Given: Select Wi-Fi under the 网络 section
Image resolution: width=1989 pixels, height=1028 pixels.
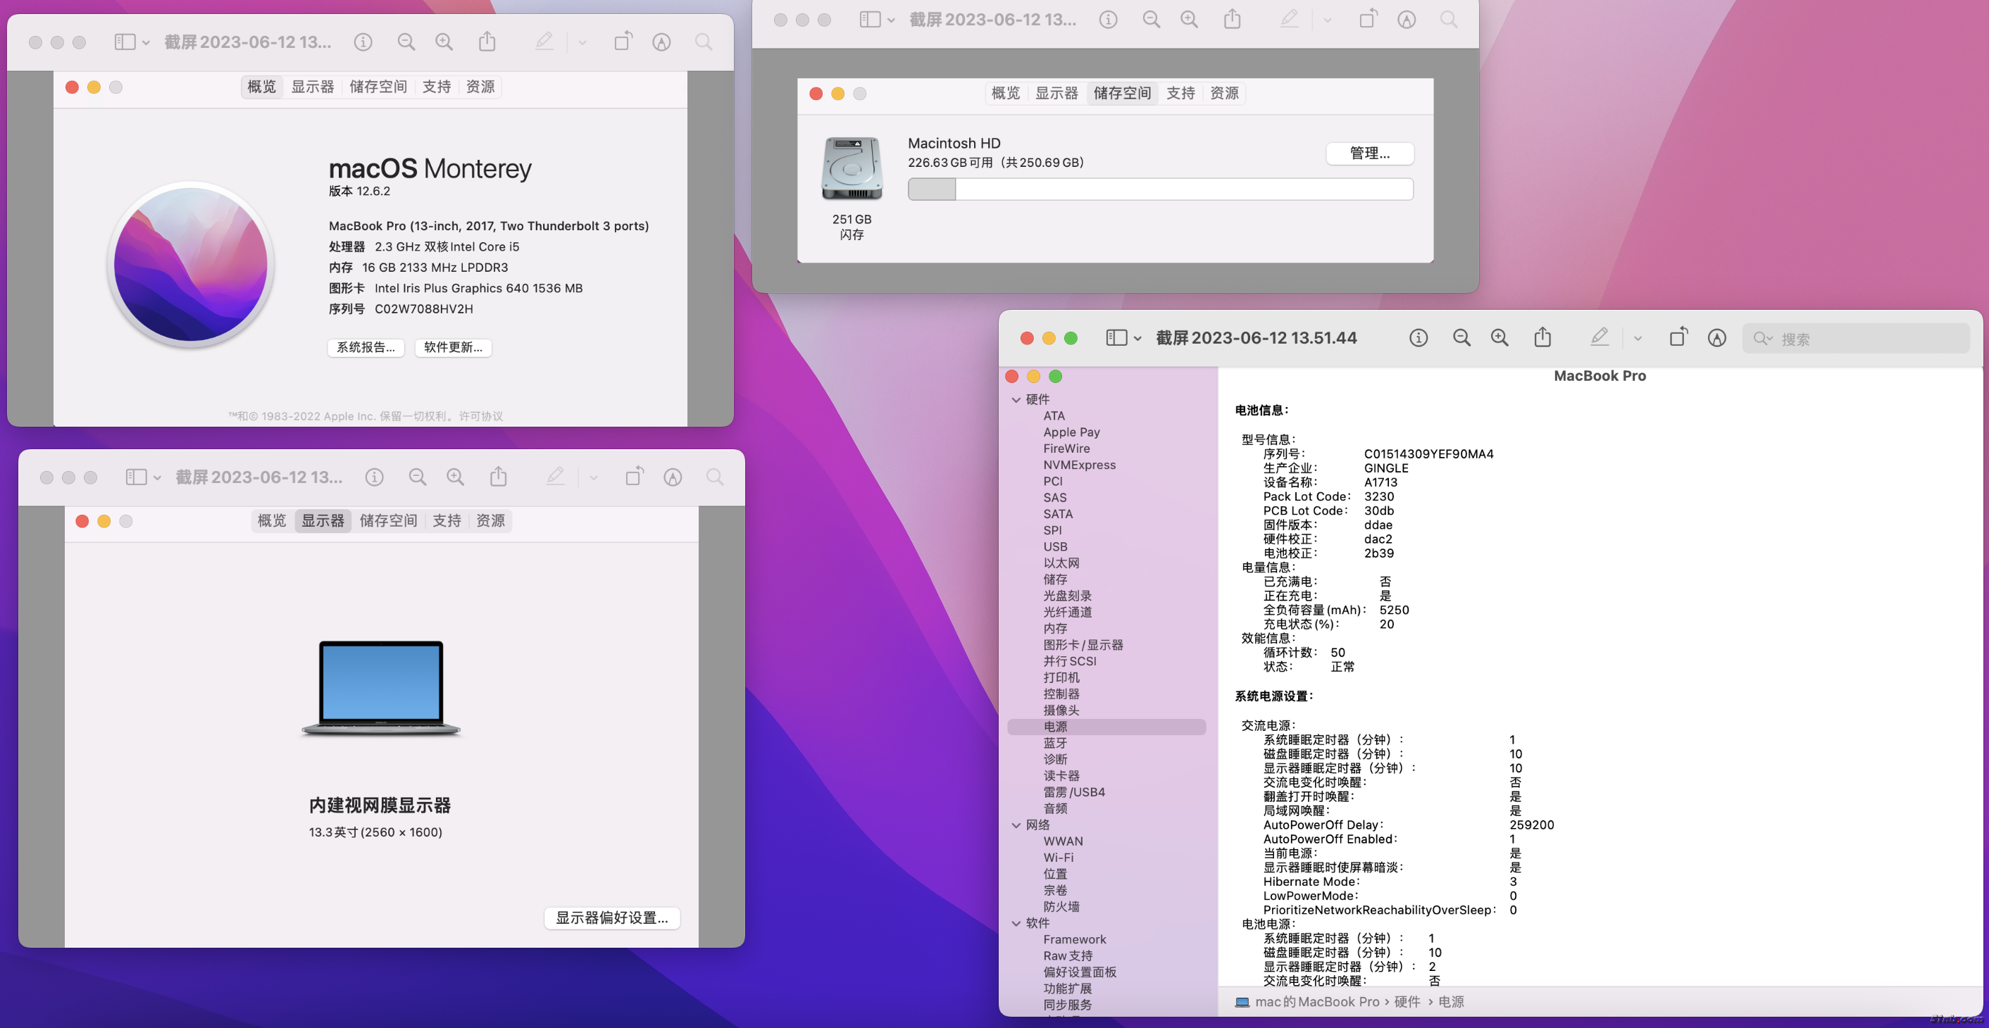Looking at the screenshot, I should pyautogui.click(x=1059, y=858).
